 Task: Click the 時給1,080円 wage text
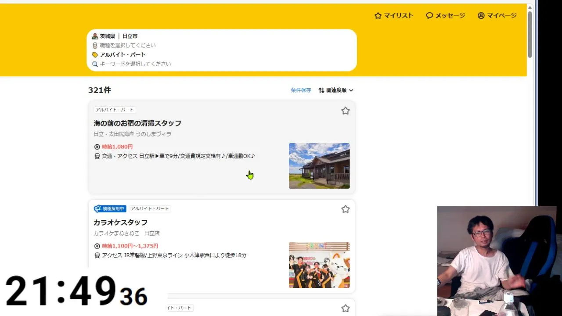[x=117, y=147]
